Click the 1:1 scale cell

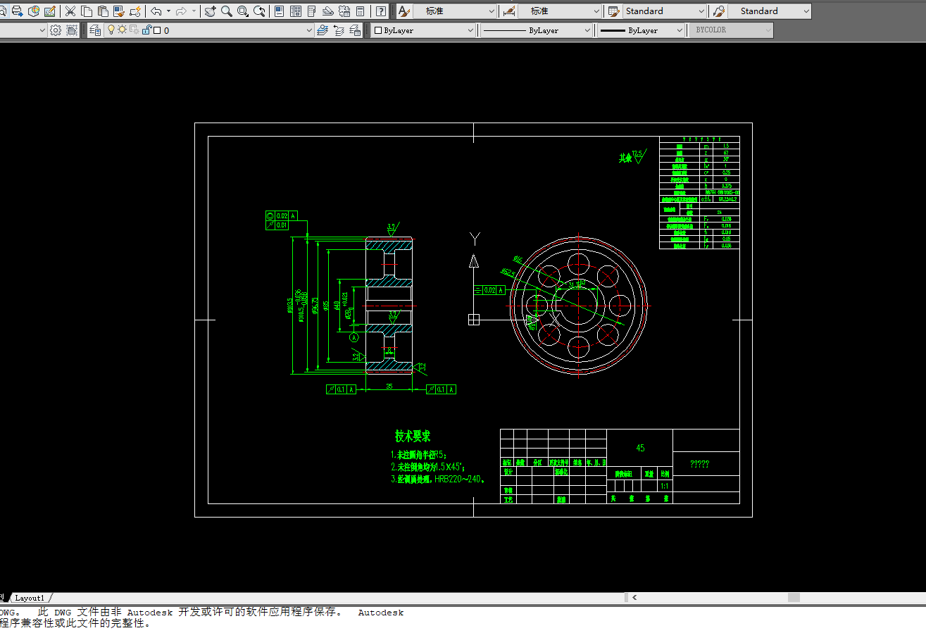[x=665, y=486]
